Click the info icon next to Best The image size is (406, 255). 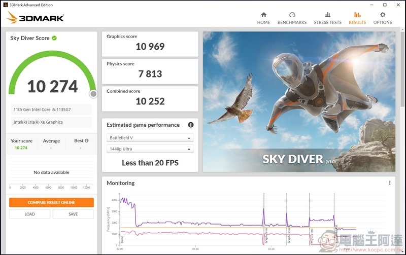[87, 140]
